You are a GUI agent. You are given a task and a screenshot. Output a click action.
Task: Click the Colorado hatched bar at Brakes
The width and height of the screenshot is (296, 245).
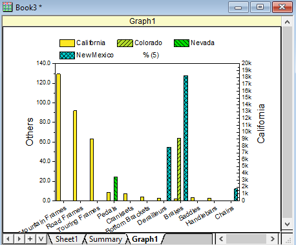click(179, 170)
